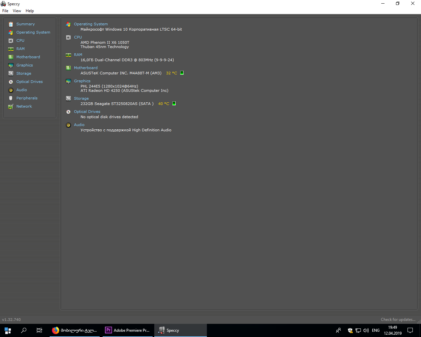Click the text 'ATI Radeon HD 4250'
This screenshot has height=337, width=421.
100,91
